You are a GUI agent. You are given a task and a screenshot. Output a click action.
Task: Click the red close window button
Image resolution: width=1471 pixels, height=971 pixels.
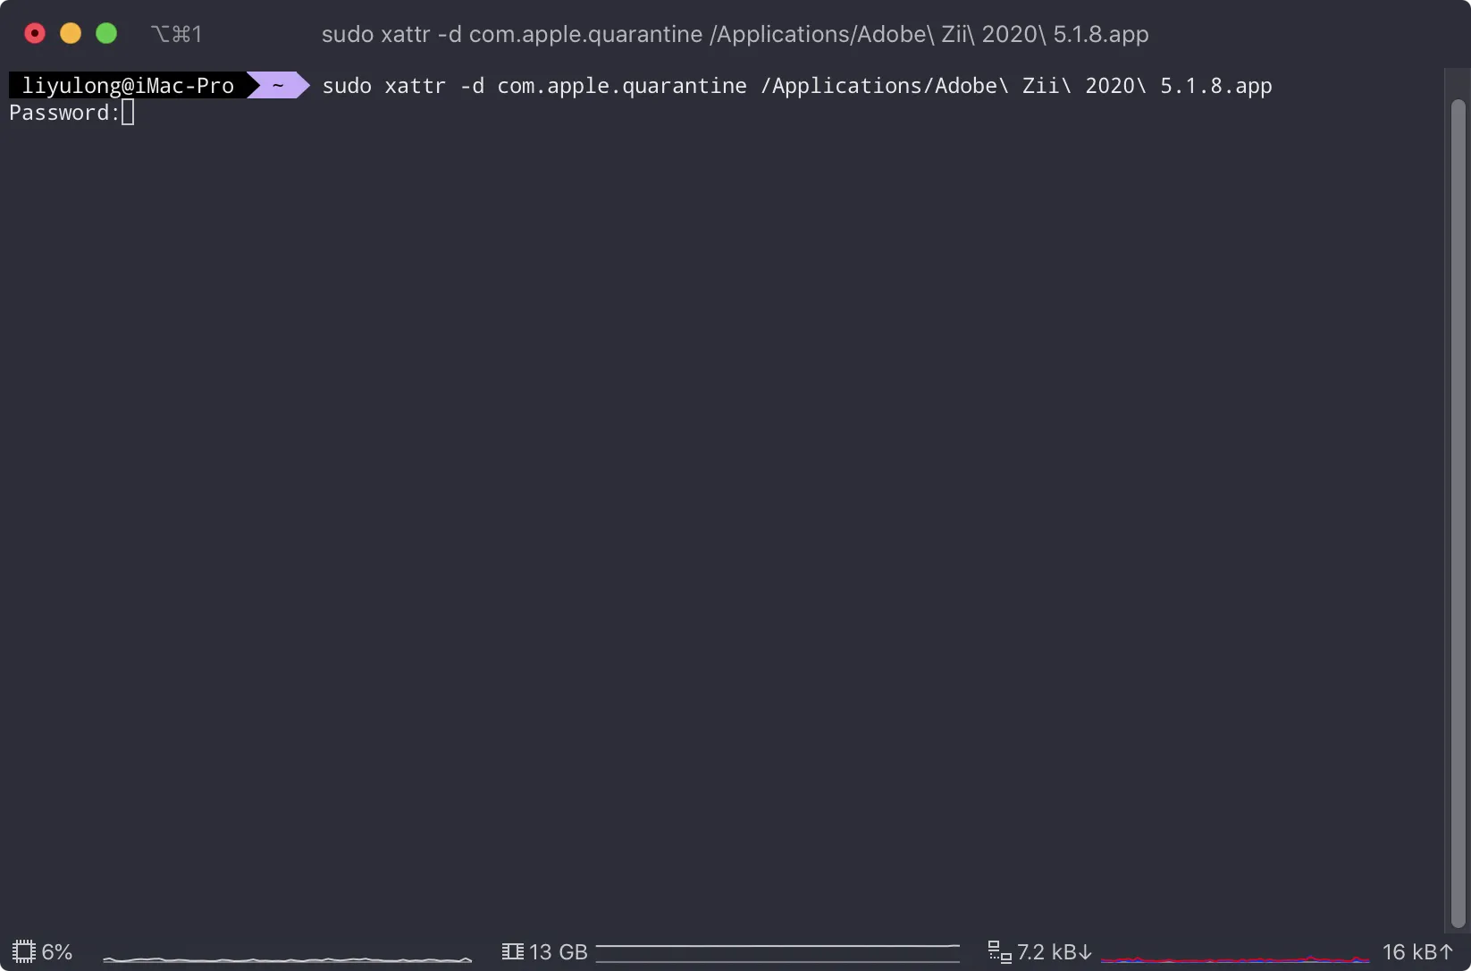coord(35,34)
